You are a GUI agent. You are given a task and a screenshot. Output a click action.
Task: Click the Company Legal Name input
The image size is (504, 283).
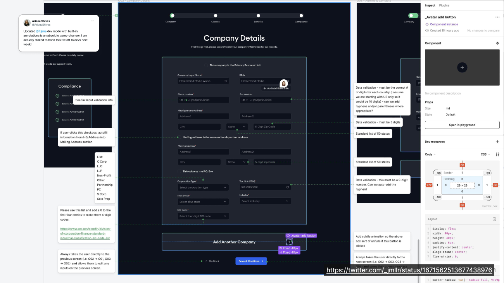(x=203, y=81)
